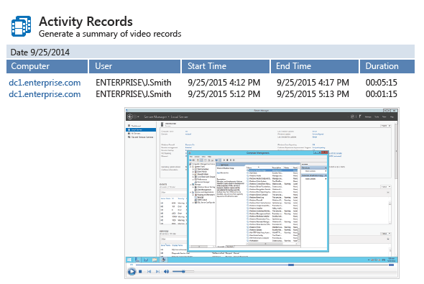Mute the video player speaker icon

pos(166,272)
